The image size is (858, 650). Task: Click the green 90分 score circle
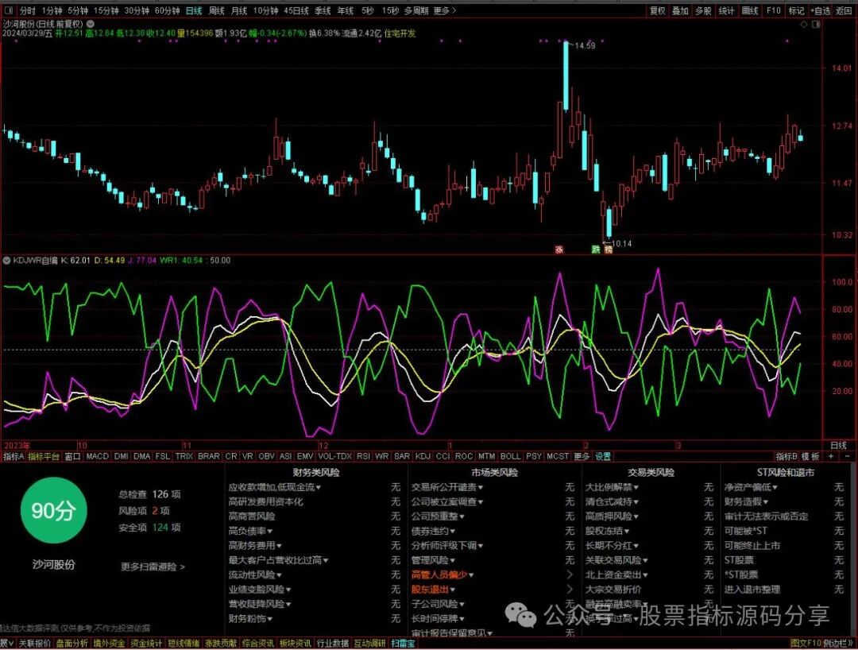54,510
